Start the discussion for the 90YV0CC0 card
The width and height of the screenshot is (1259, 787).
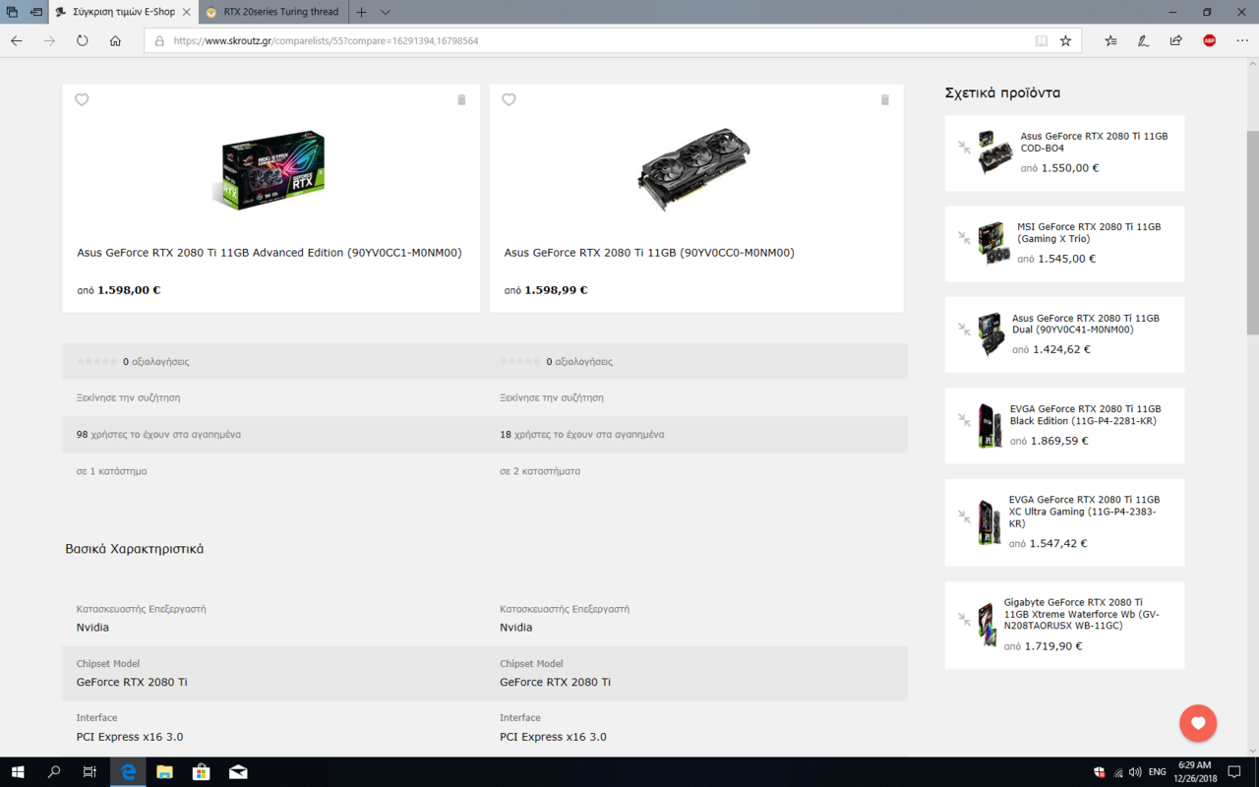(x=551, y=397)
